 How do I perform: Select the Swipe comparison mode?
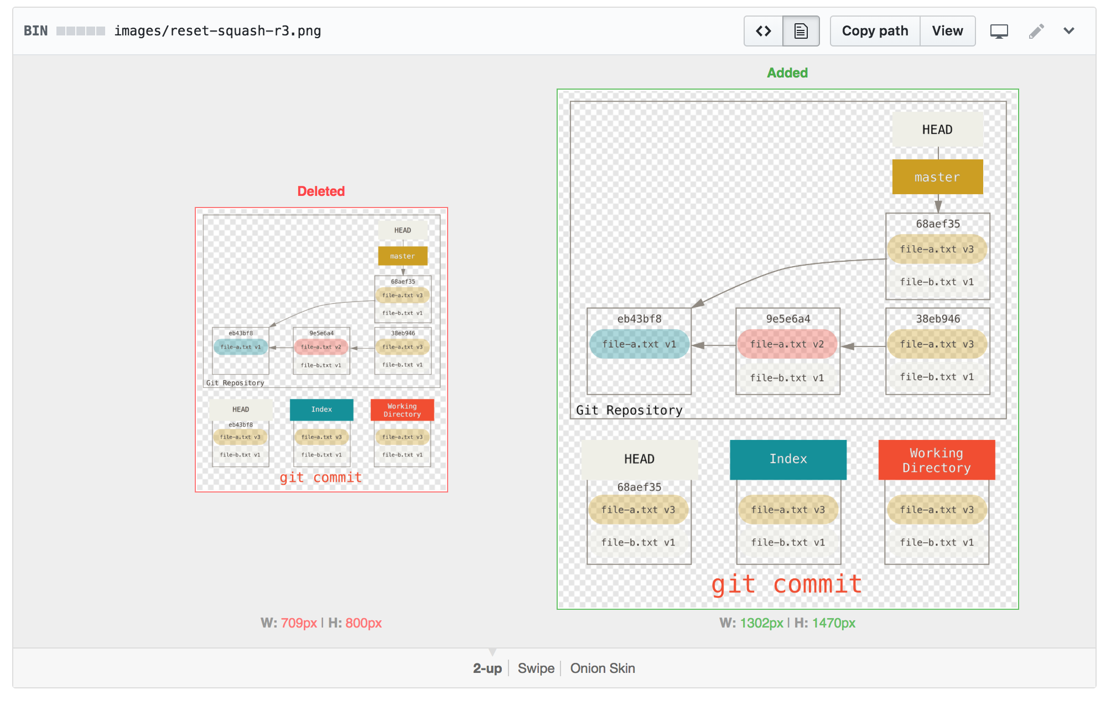[536, 668]
